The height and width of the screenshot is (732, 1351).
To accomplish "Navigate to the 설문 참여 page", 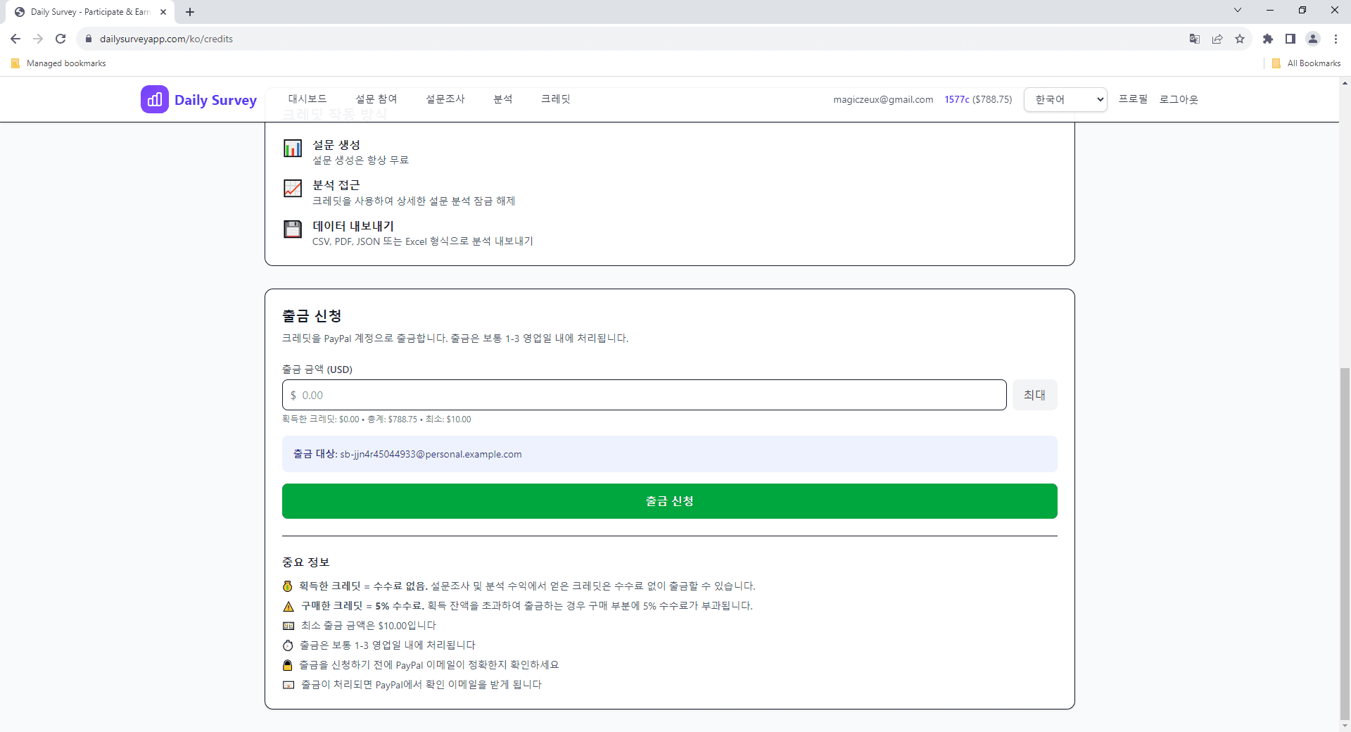I will (x=376, y=99).
